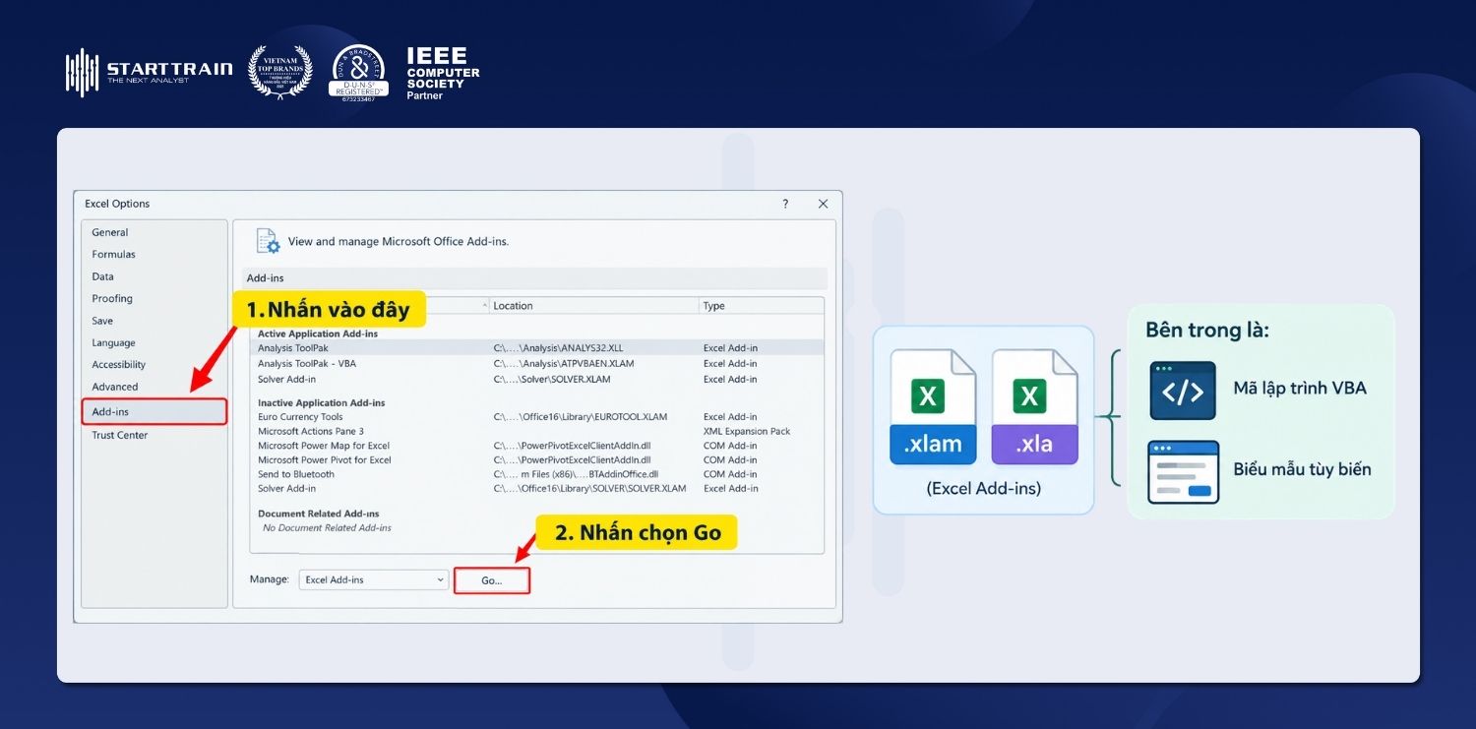This screenshot has height=729, width=1476.
Task: Click the IEEE Computer Society Partner logo
Action: [x=443, y=74]
